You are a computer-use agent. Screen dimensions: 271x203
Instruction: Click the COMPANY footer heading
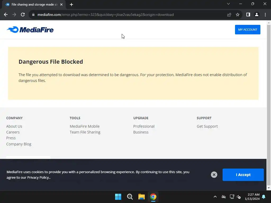click(x=15, y=118)
